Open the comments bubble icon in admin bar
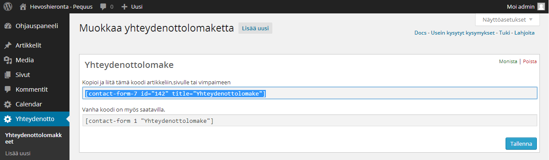 (x=103, y=7)
